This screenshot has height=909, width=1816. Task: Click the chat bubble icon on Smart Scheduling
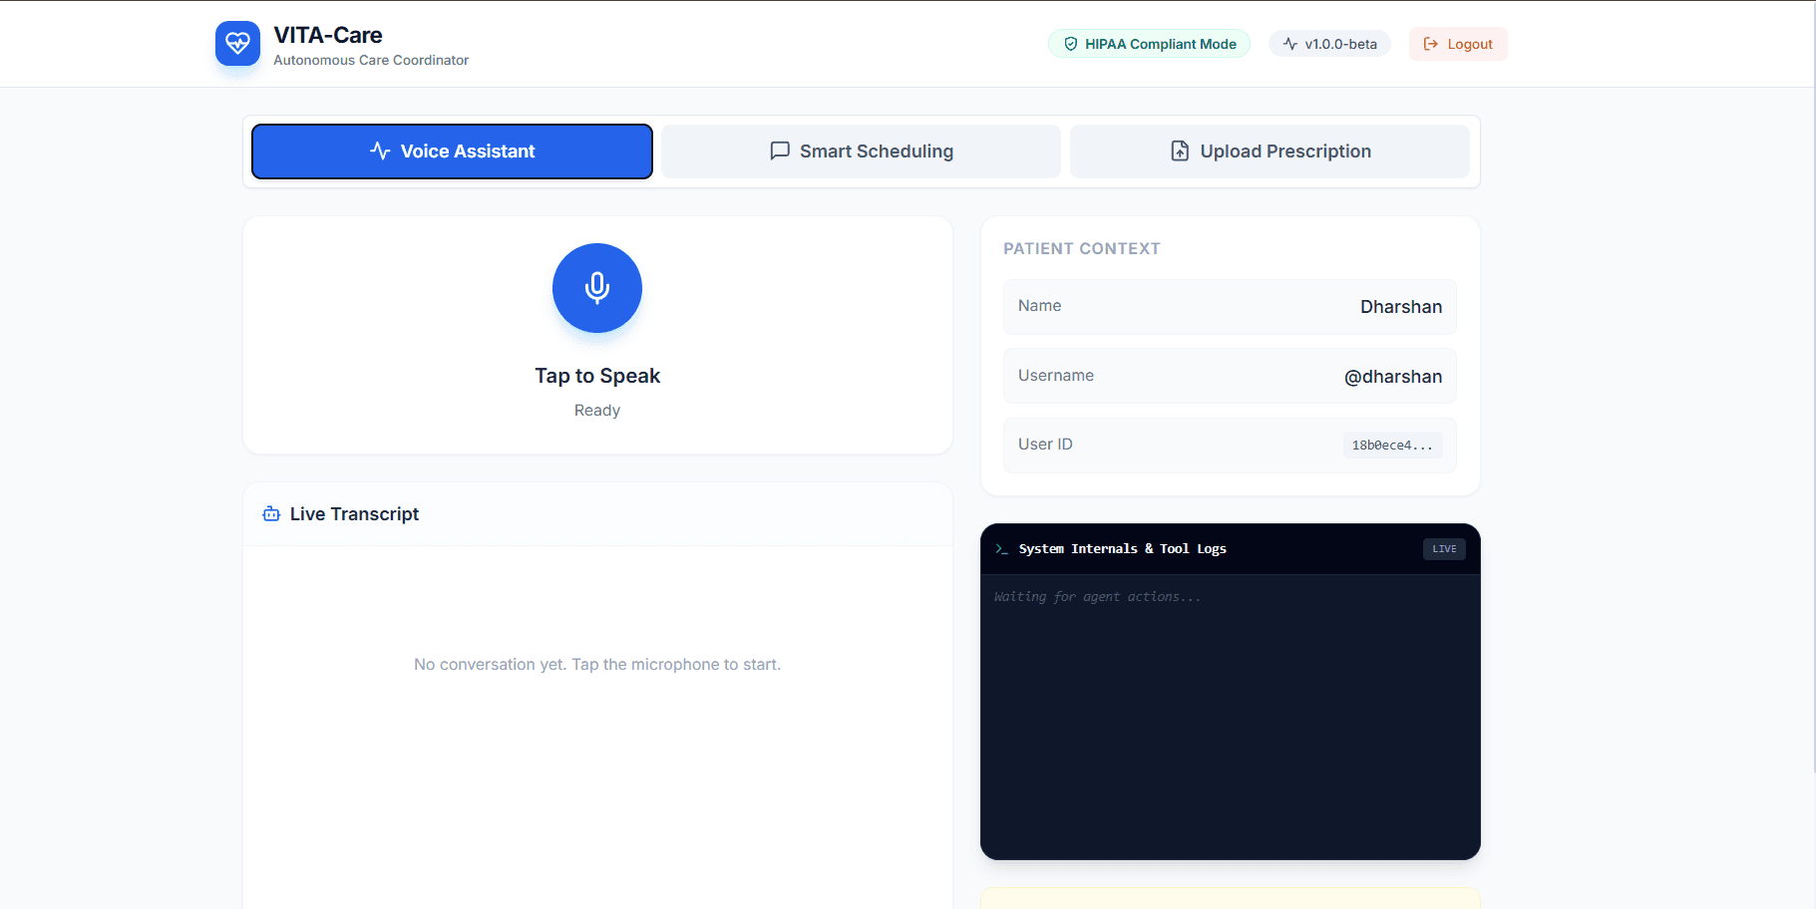(780, 151)
